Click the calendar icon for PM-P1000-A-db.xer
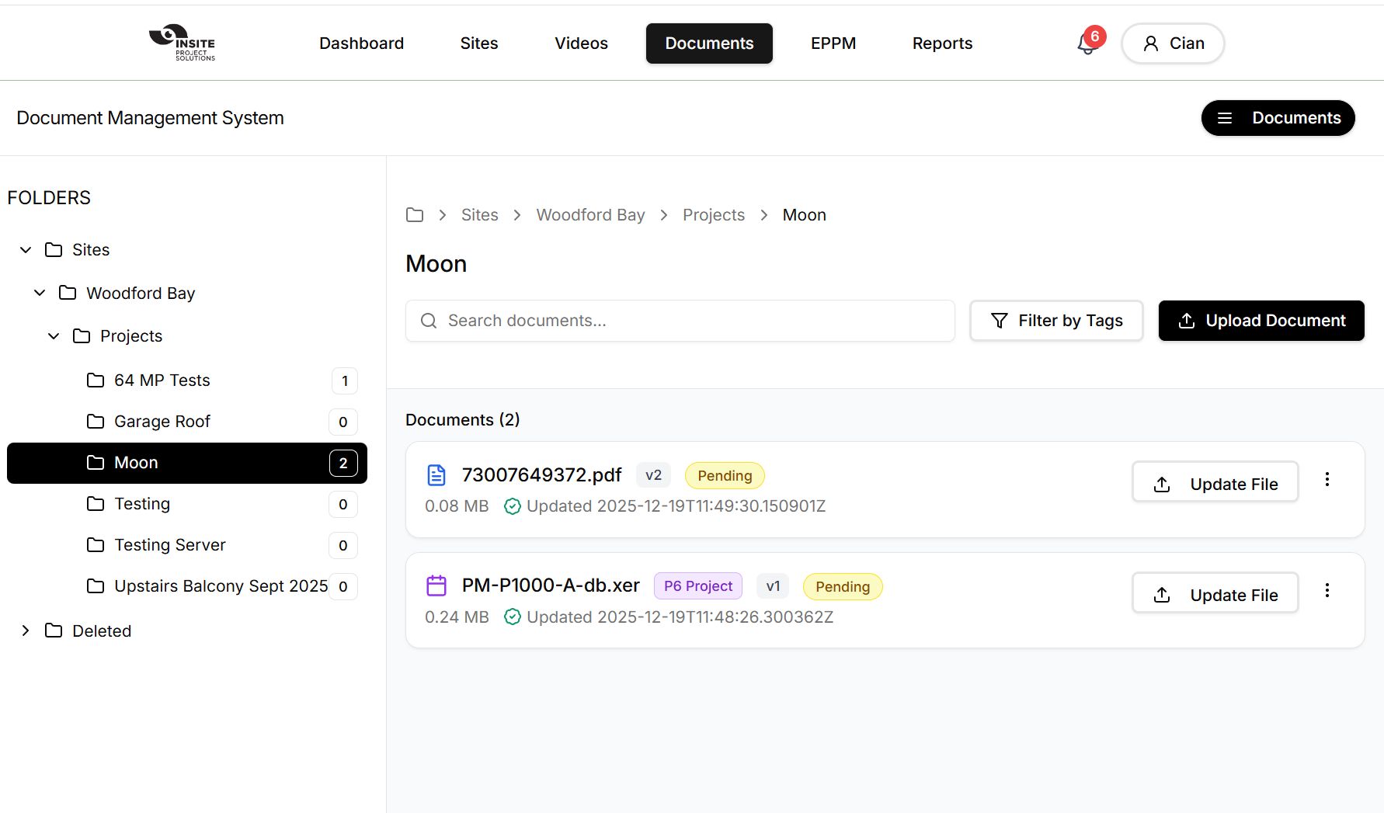Image resolution: width=1384 pixels, height=813 pixels. pyautogui.click(x=436, y=585)
